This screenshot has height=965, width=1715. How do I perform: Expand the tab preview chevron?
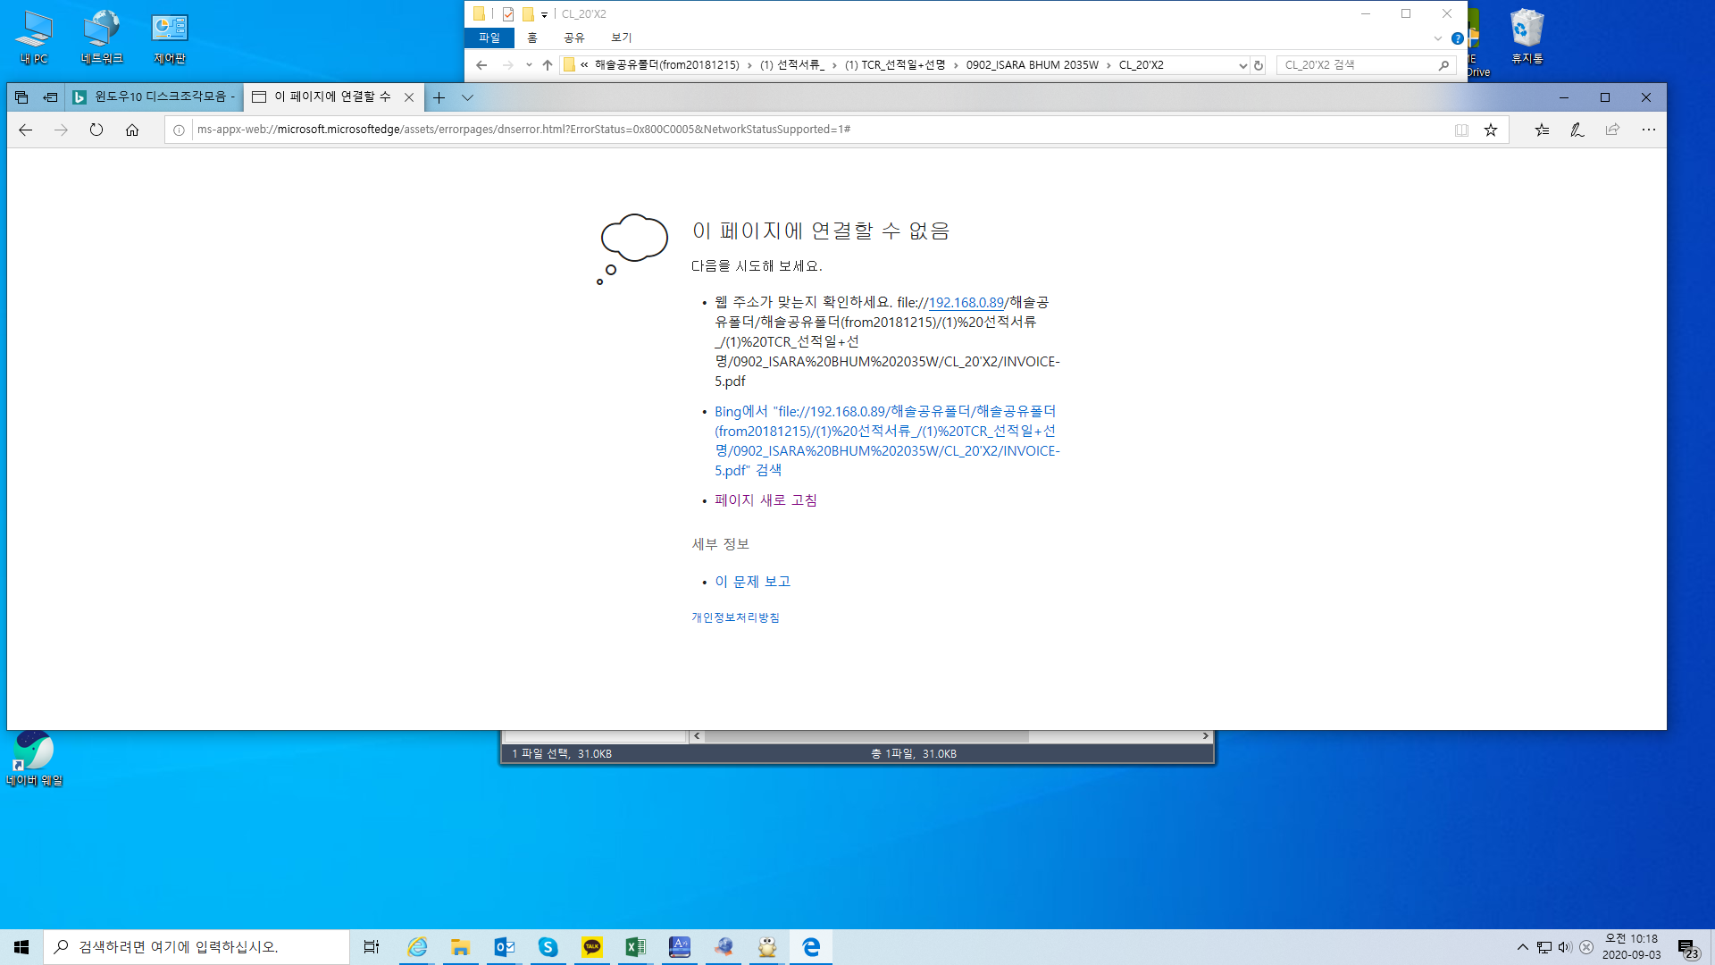pyautogui.click(x=467, y=97)
